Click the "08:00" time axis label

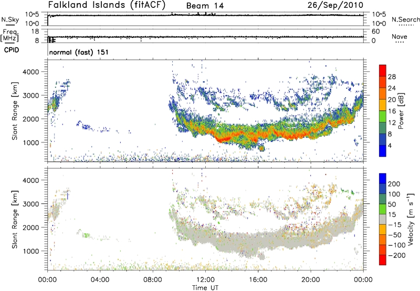coord(153,280)
